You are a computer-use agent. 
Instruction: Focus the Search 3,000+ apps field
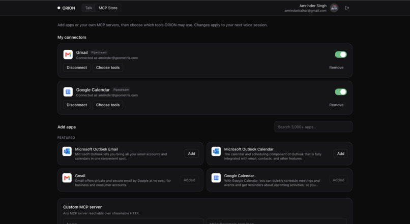point(313,127)
